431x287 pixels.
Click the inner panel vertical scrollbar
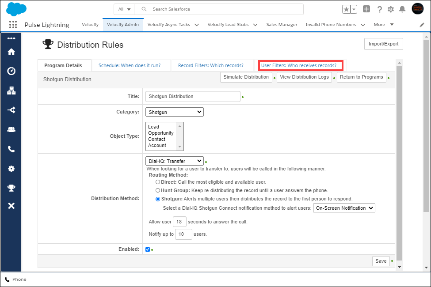pyautogui.click(x=399, y=163)
